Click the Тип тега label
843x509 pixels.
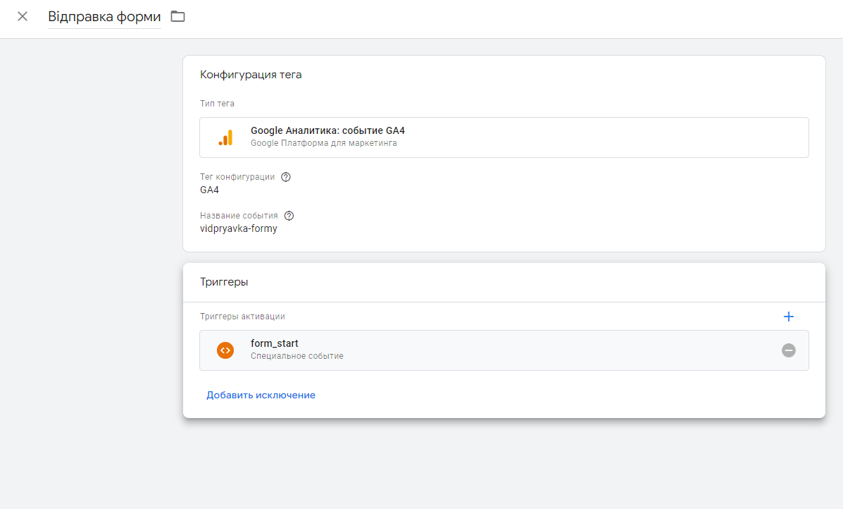click(217, 104)
